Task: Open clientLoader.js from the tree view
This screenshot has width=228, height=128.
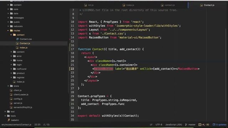Action: coord(21,95)
